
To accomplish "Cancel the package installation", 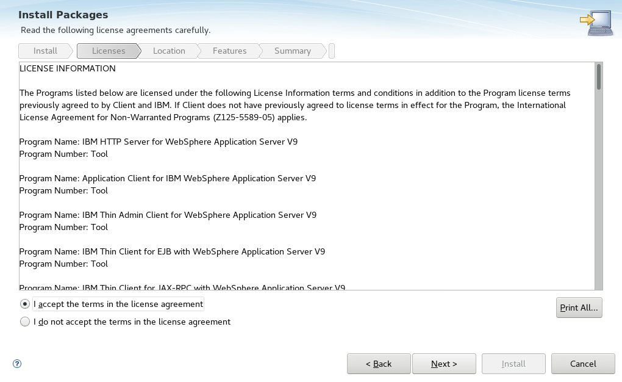I will point(583,364).
